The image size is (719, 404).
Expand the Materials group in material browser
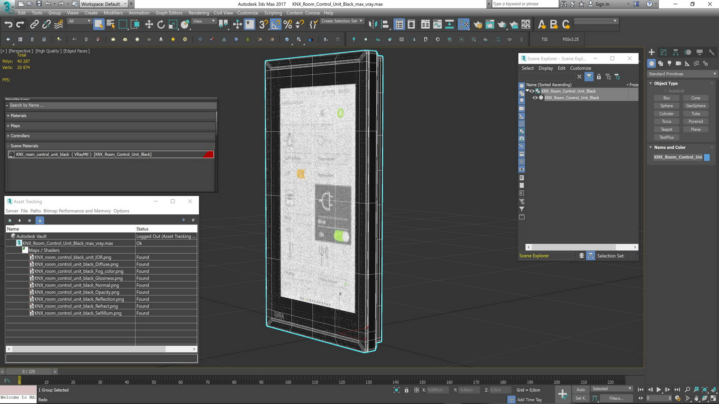(x=111, y=116)
